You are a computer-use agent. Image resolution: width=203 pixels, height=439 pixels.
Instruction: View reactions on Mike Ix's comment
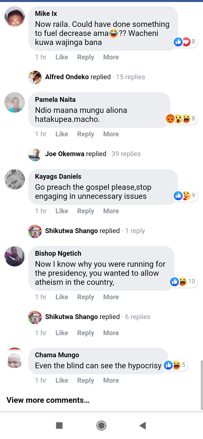click(x=185, y=42)
